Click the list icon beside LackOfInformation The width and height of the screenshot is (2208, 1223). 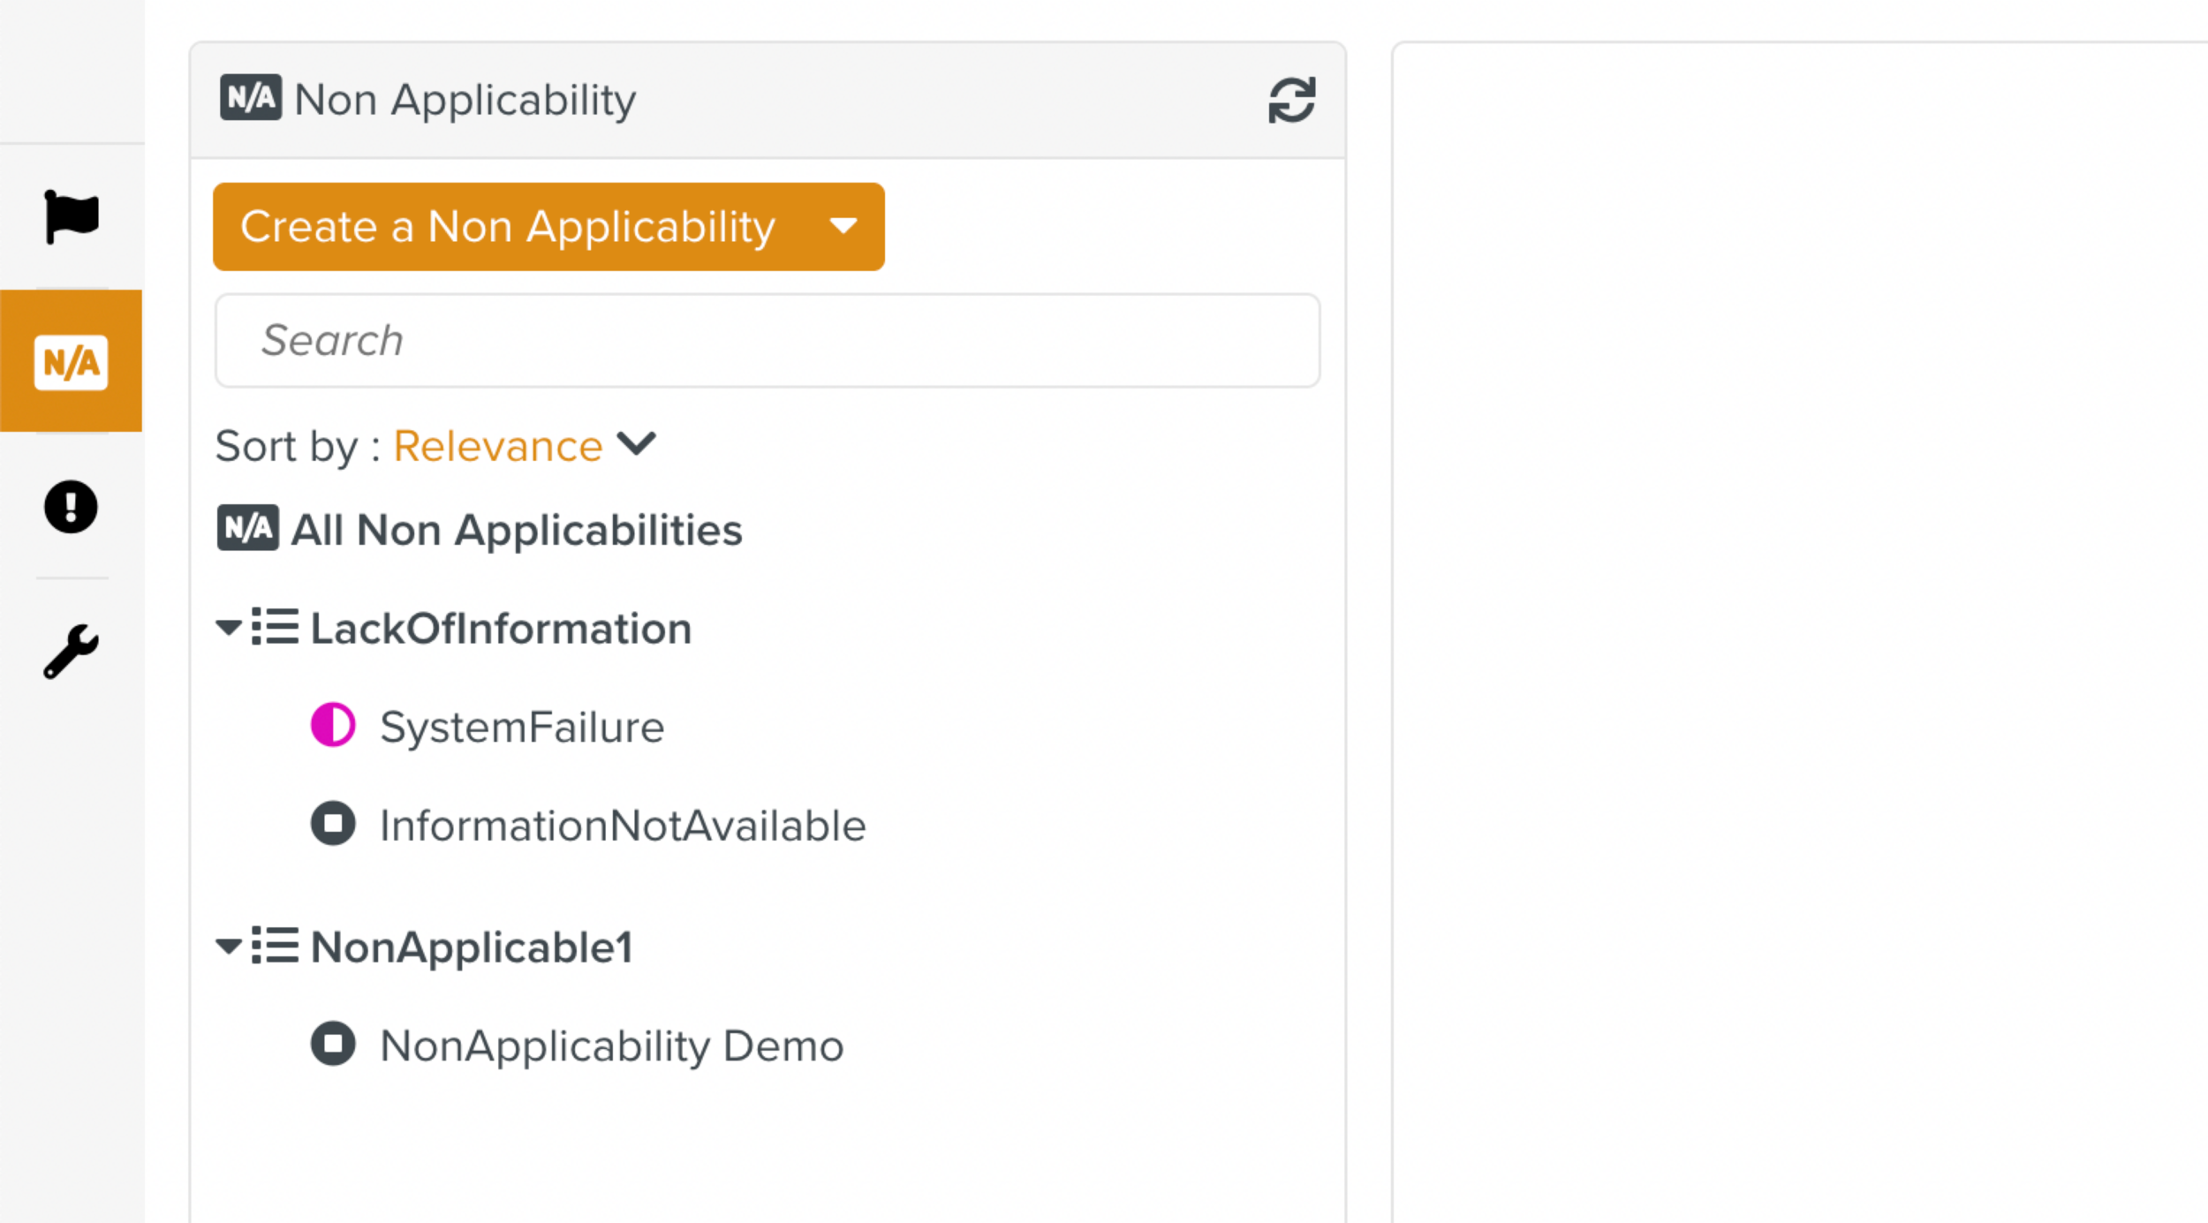[x=275, y=627]
